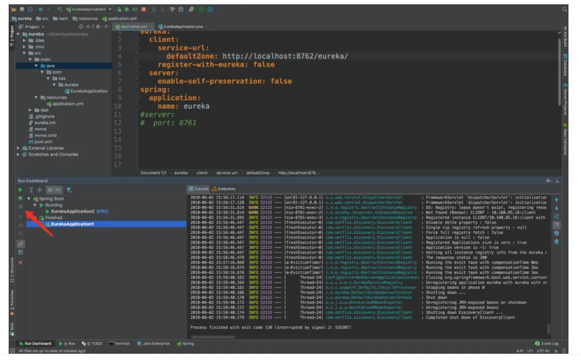581x360 pixels.
Task: Click the red Stop button in top toolbar
Action: [144, 9]
